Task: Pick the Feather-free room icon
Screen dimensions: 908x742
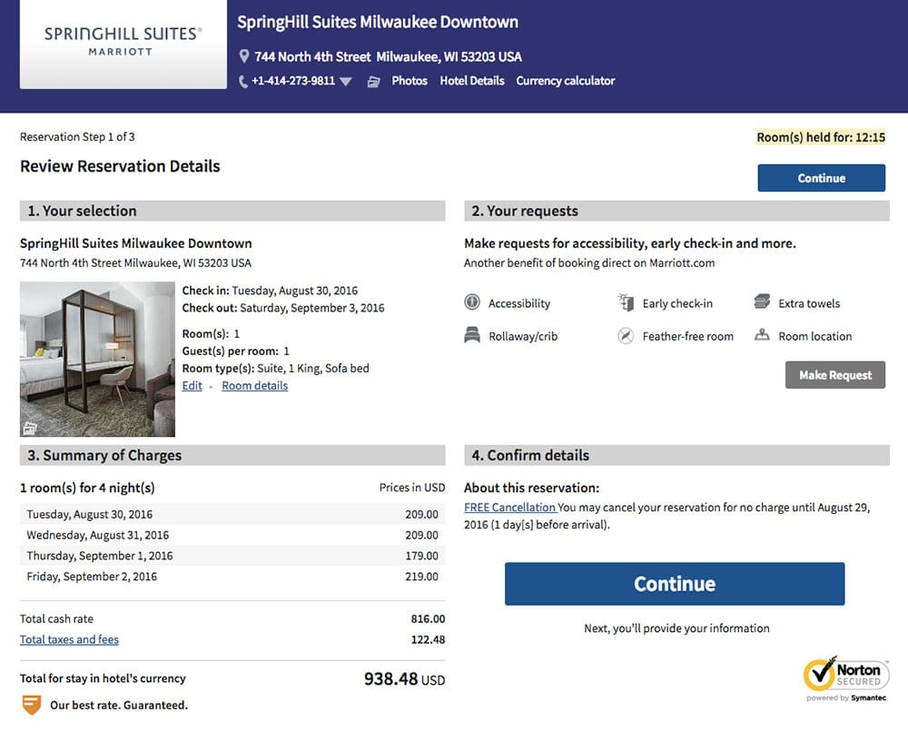Action: click(626, 335)
